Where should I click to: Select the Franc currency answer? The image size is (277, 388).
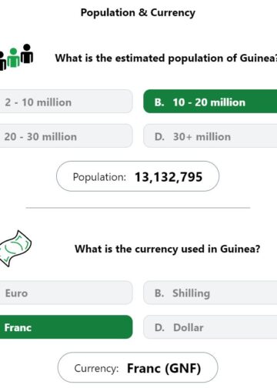(x=66, y=327)
